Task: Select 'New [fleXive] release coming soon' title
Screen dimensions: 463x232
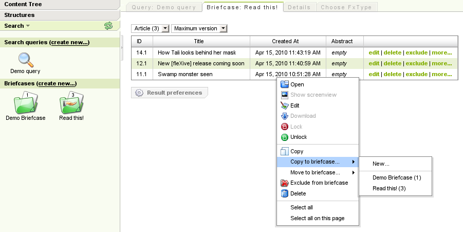Action: pyautogui.click(x=201, y=63)
